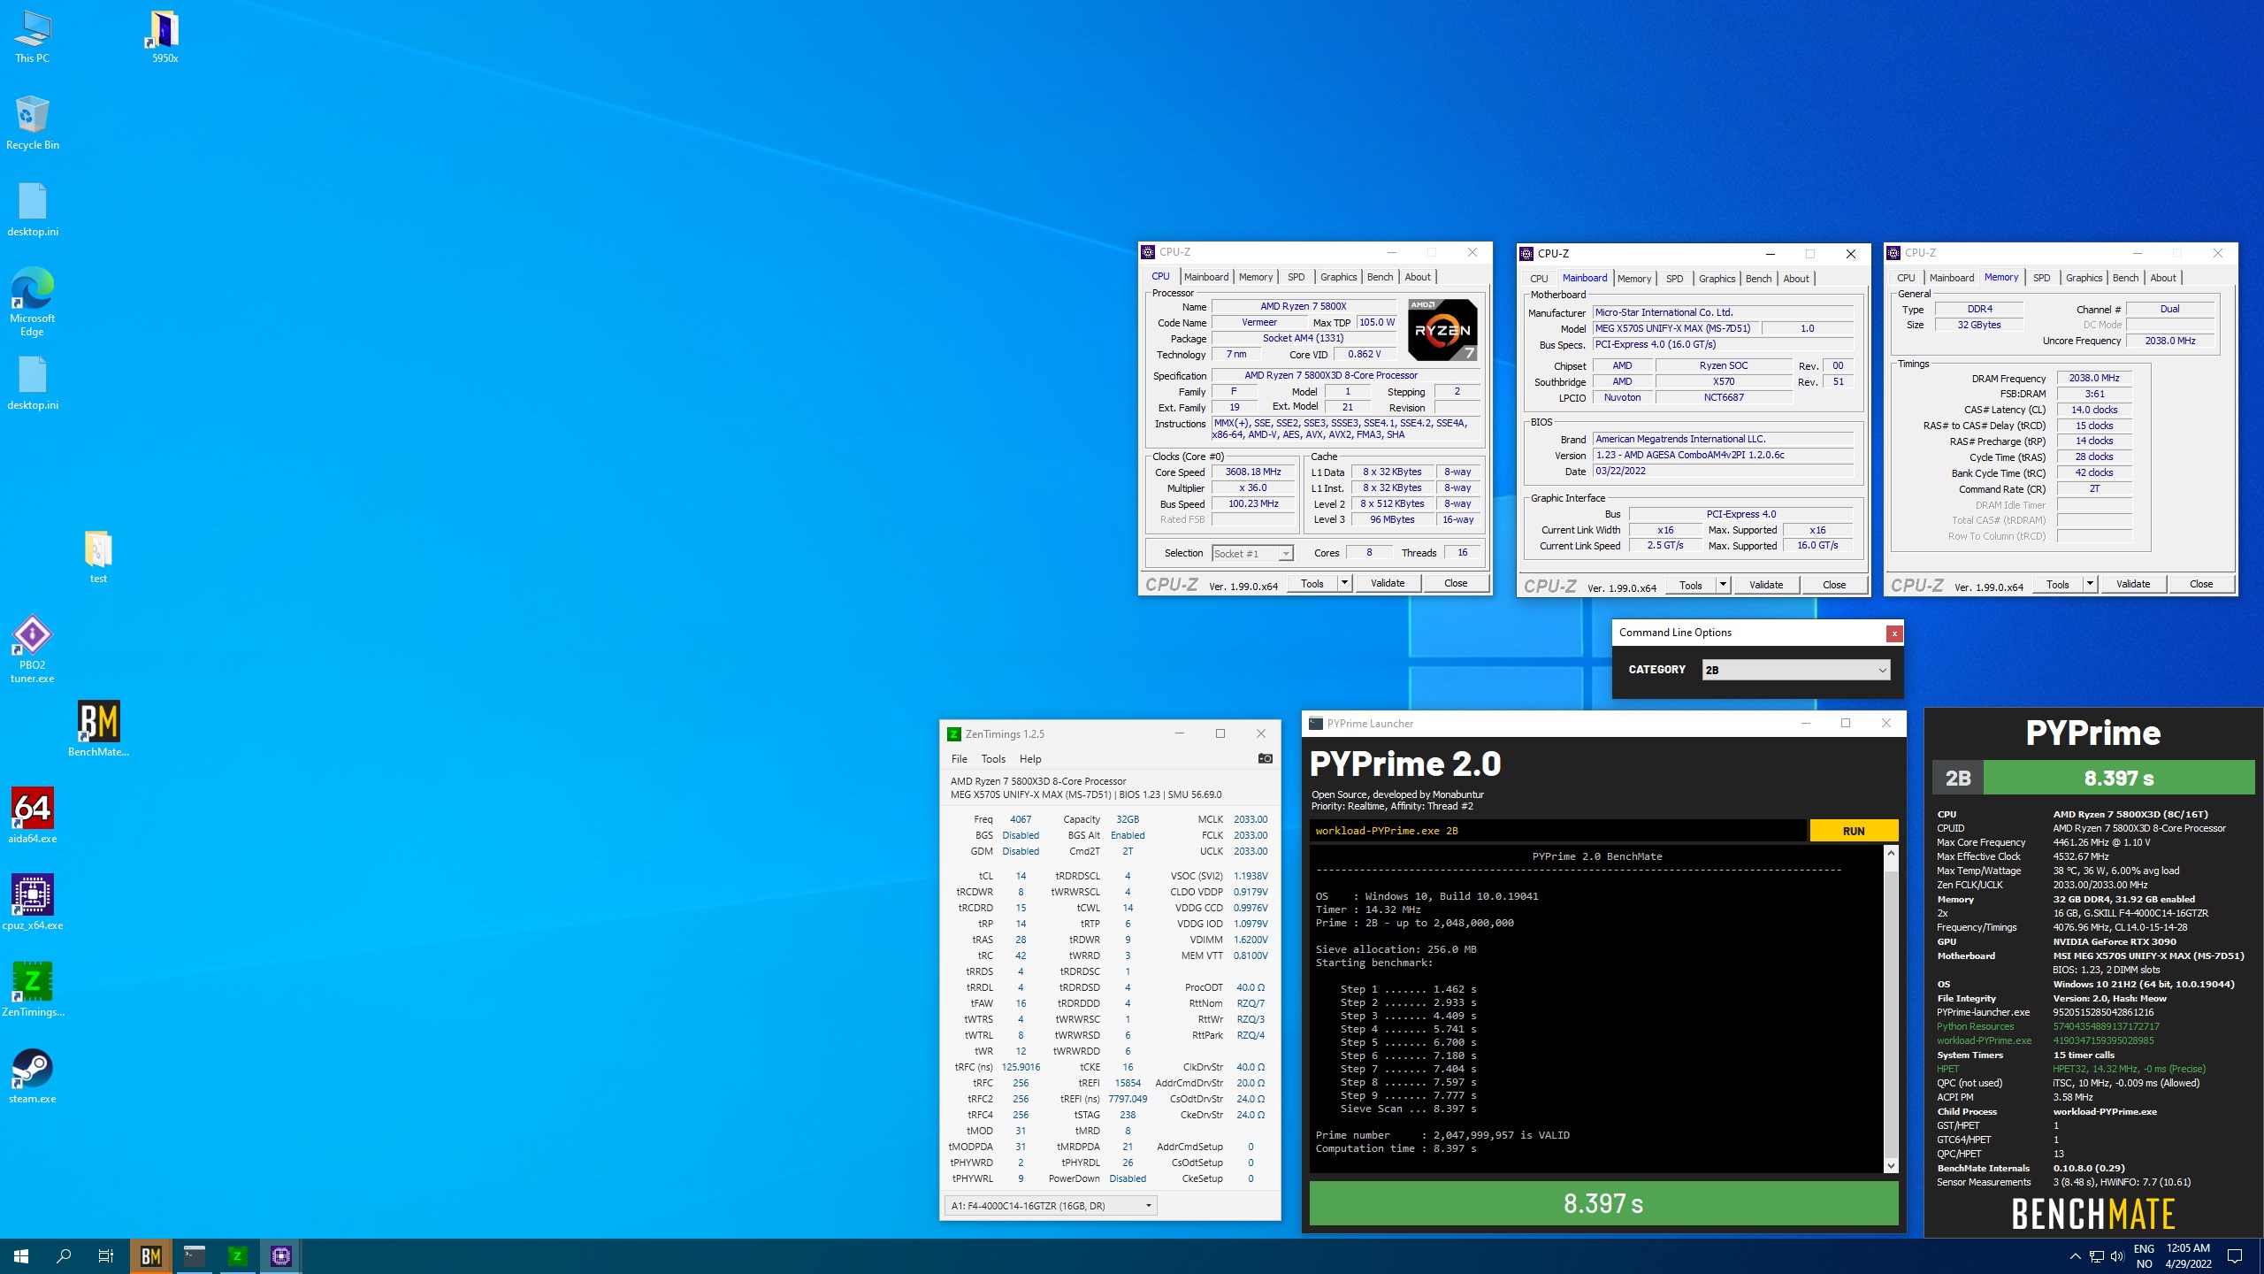
Task: Open the network tray icon
Action: pos(2096,1256)
